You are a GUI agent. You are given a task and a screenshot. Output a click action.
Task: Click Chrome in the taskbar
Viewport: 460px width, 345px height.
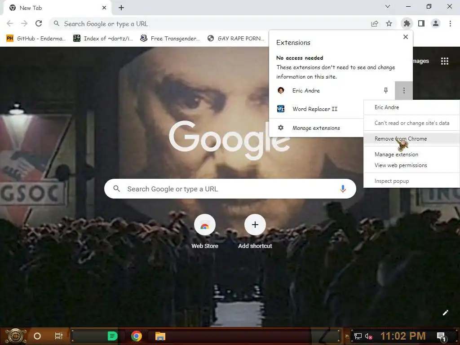click(x=137, y=336)
